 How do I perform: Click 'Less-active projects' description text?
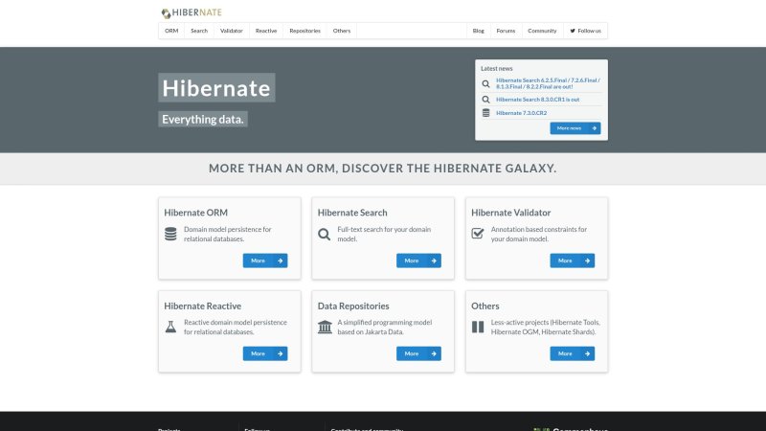(546, 327)
